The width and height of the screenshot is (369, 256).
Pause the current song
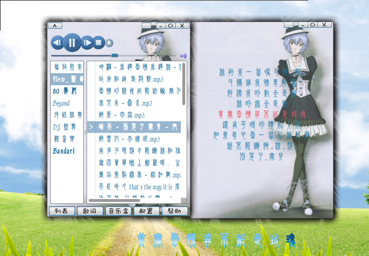coord(72,43)
